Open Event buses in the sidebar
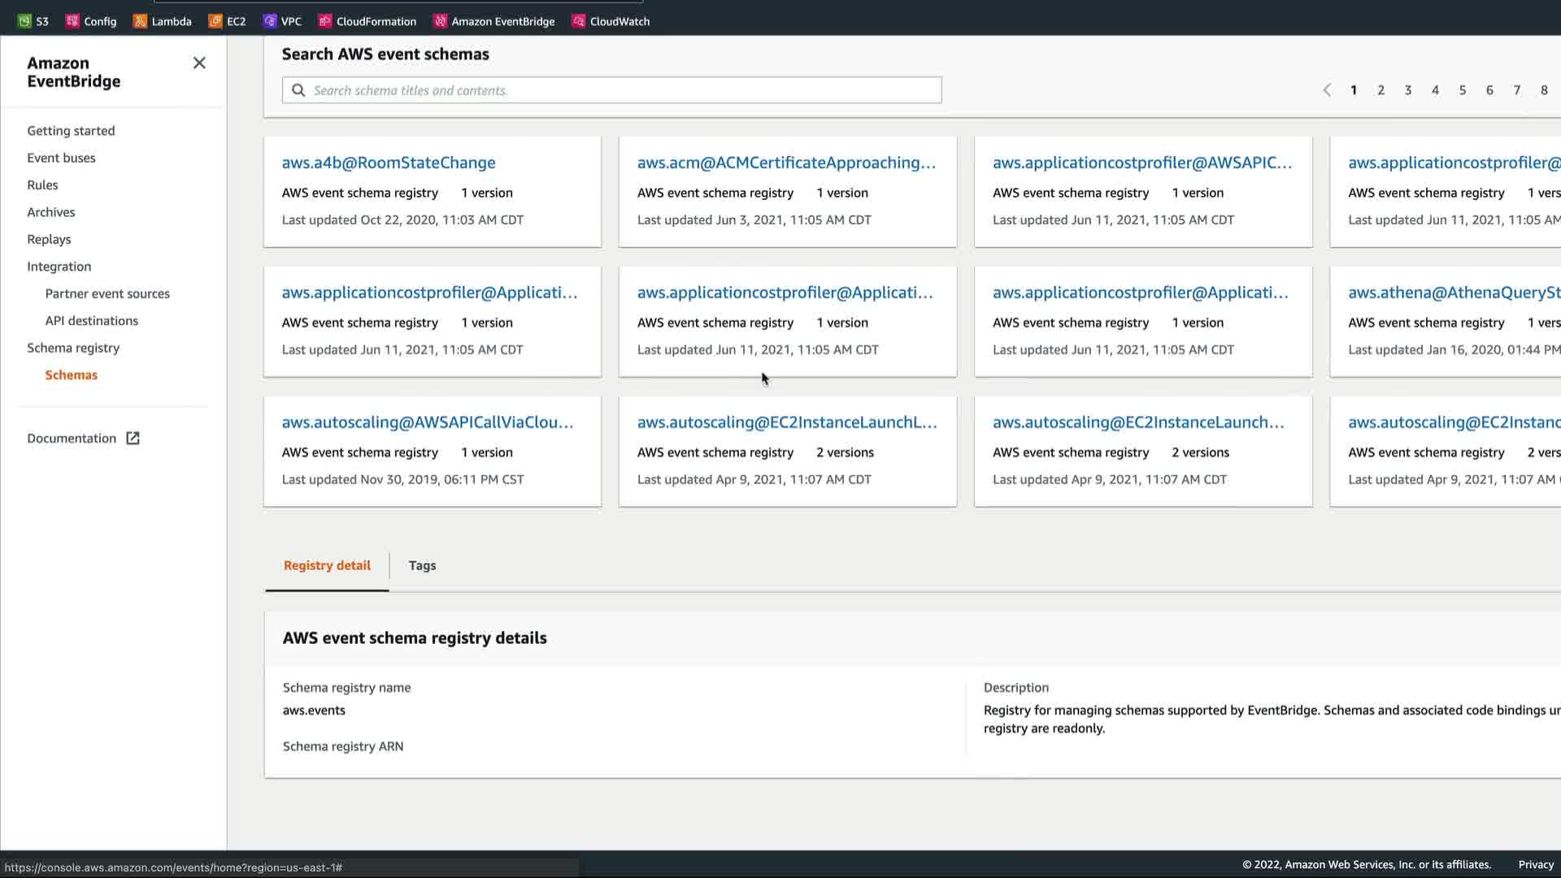The width and height of the screenshot is (1561, 878). point(61,158)
